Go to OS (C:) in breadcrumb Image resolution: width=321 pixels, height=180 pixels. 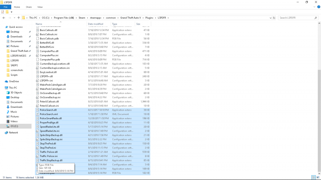pos(46,18)
